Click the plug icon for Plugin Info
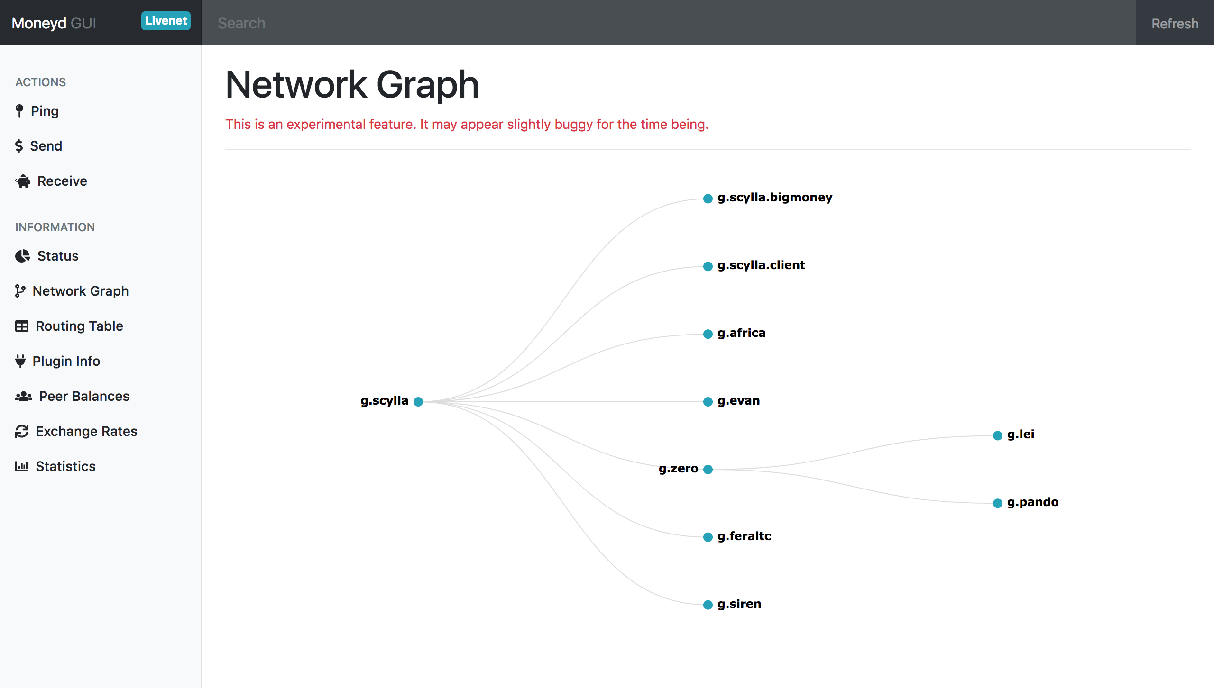Viewport: 1214px width, 688px height. 20,361
